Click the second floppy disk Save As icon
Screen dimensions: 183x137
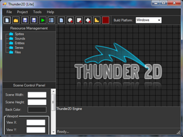34,20
